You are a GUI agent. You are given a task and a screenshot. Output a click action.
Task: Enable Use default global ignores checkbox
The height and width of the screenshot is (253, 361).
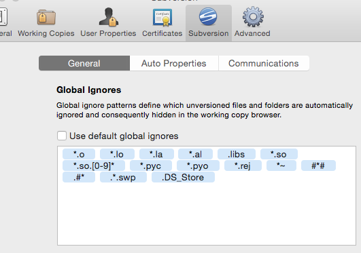(x=62, y=136)
